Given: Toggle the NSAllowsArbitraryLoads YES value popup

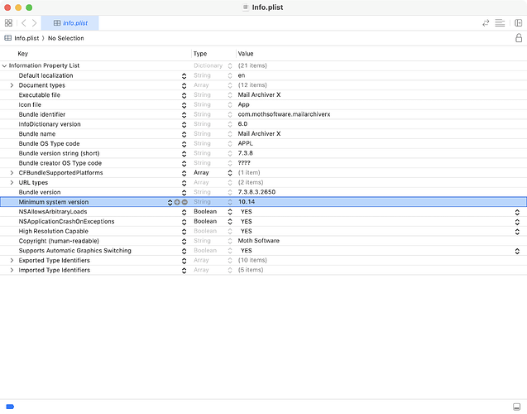Looking at the screenshot, I should (517, 212).
